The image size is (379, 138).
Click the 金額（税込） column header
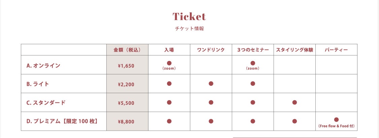click(x=127, y=50)
